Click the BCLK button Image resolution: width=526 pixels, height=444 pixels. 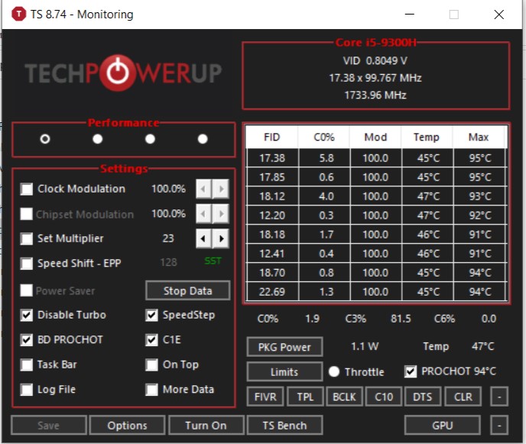click(x=345, y=397)
